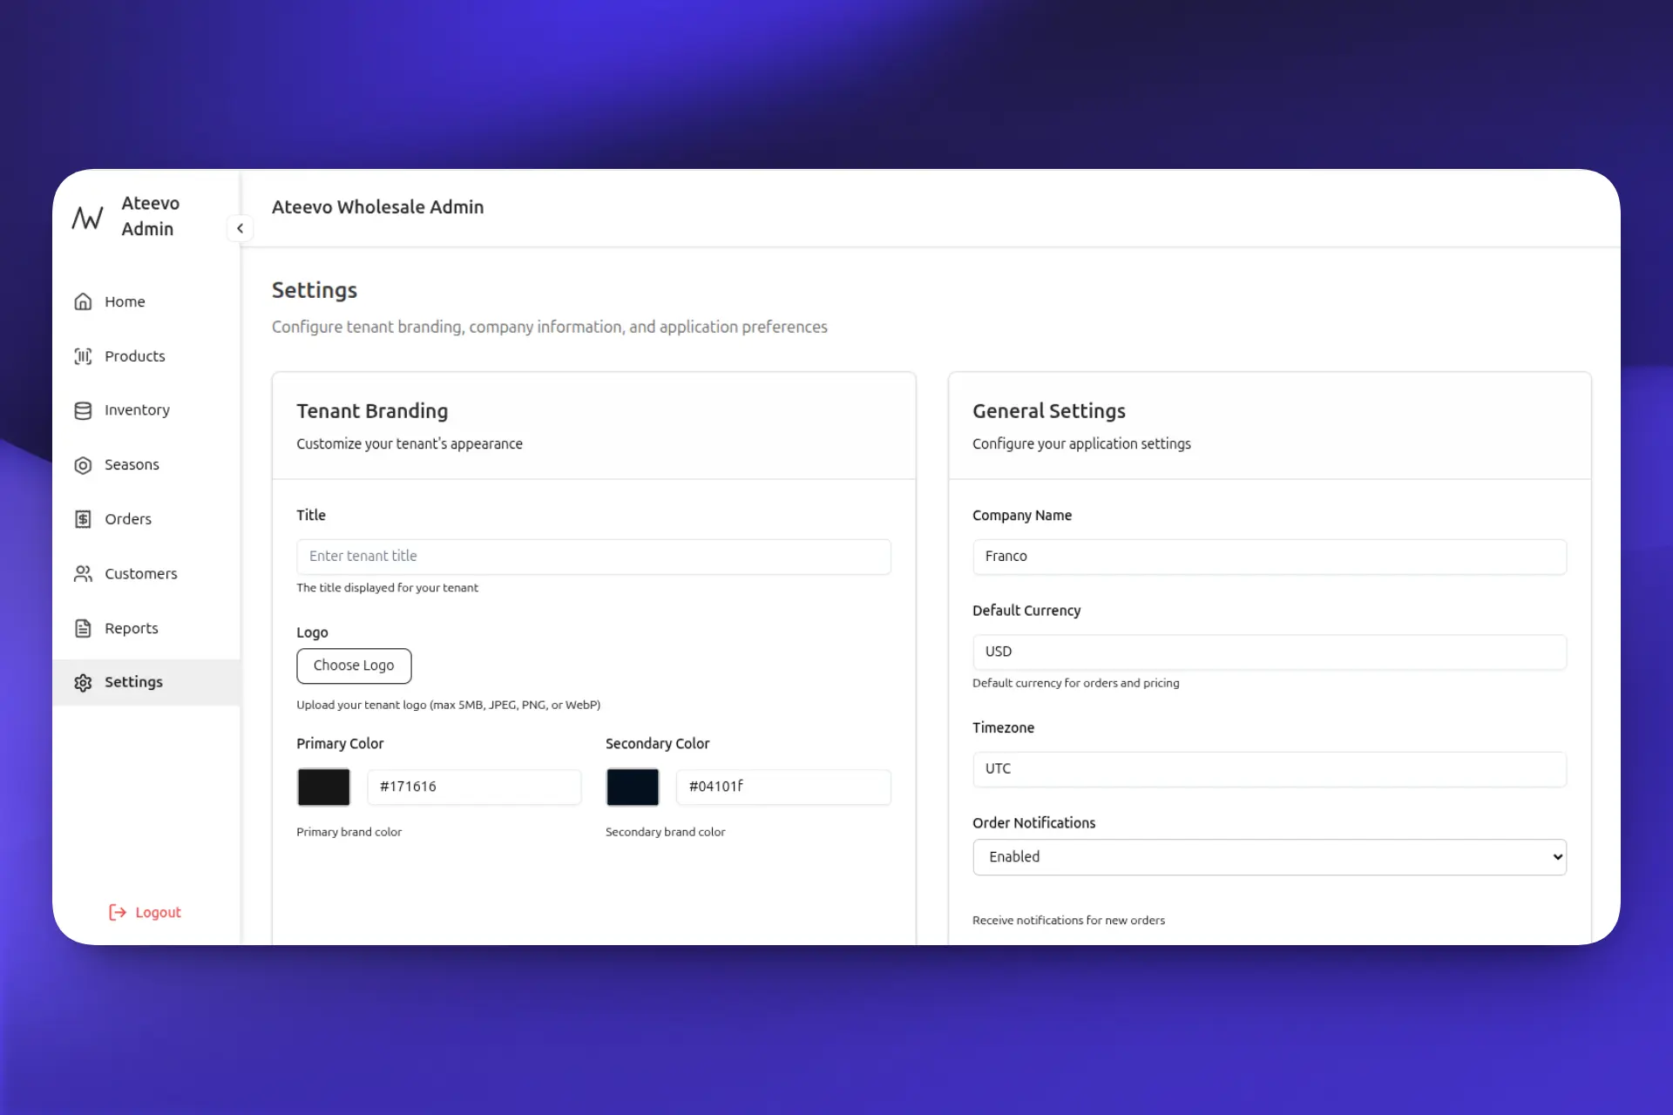Click the Choose Logo button
Viewport: 1673px width, 1115px height.
point(354,666)
